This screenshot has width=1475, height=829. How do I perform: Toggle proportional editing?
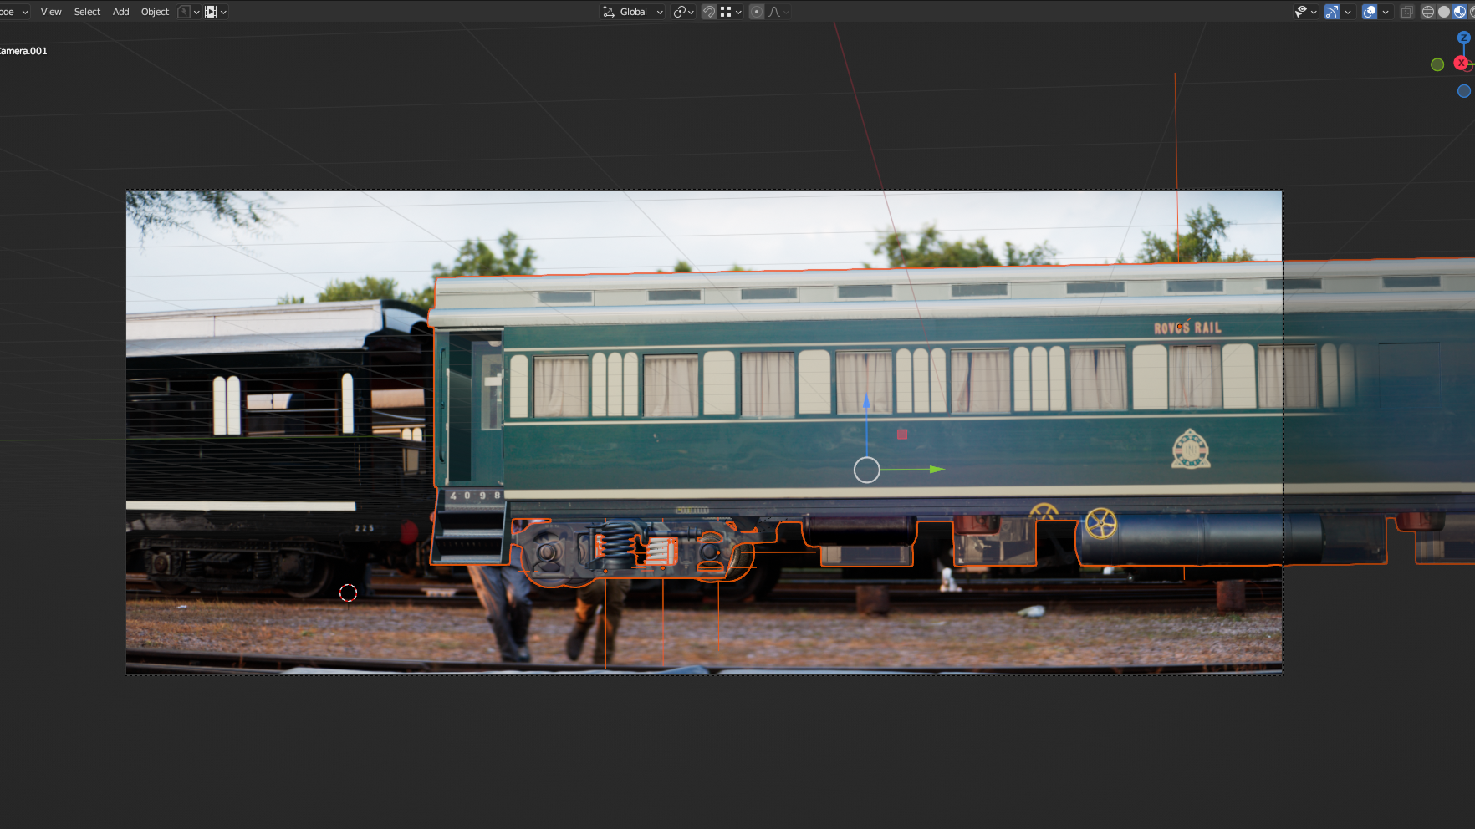757,12
